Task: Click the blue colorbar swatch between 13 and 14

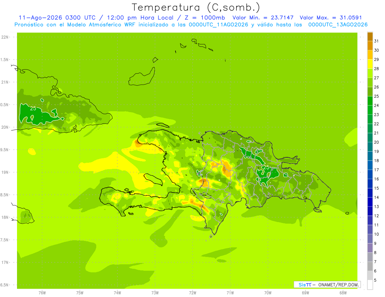Action: pyautogui.click(x=370, y=202)
